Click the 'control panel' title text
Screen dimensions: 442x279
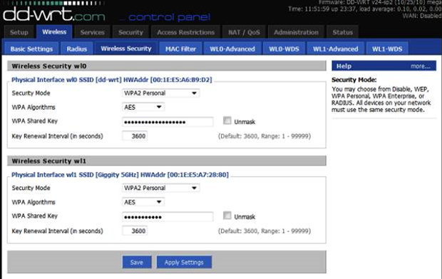(169, 18)
